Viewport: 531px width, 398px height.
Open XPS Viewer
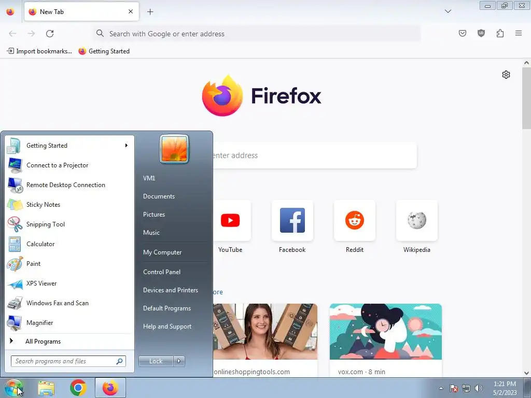[x=69, y=283]
